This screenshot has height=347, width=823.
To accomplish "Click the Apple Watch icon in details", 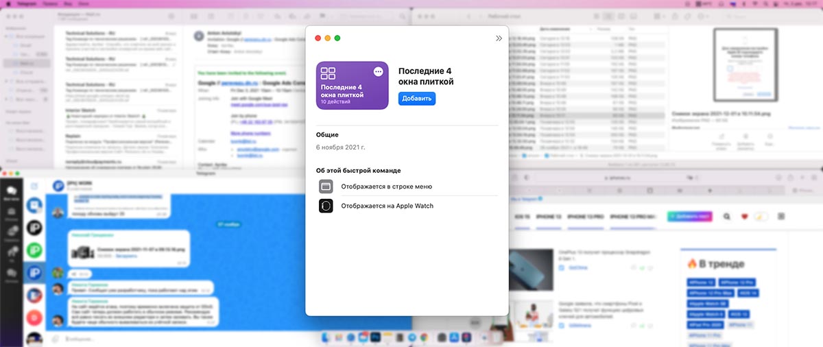I will 326,206.
